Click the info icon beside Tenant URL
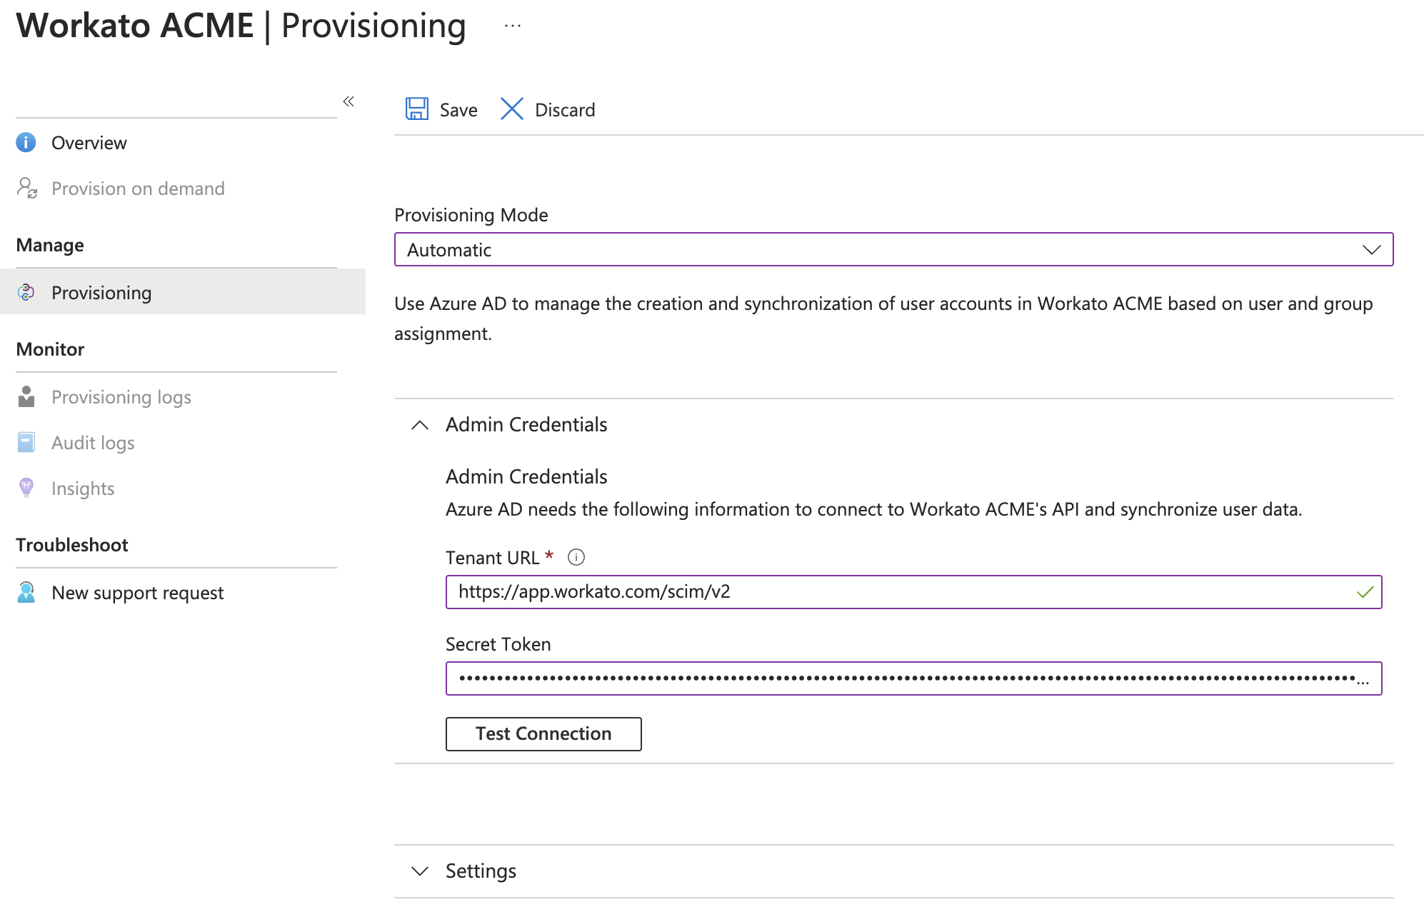Viewport: 1424px width, 917px height. [x=576, y=557]
